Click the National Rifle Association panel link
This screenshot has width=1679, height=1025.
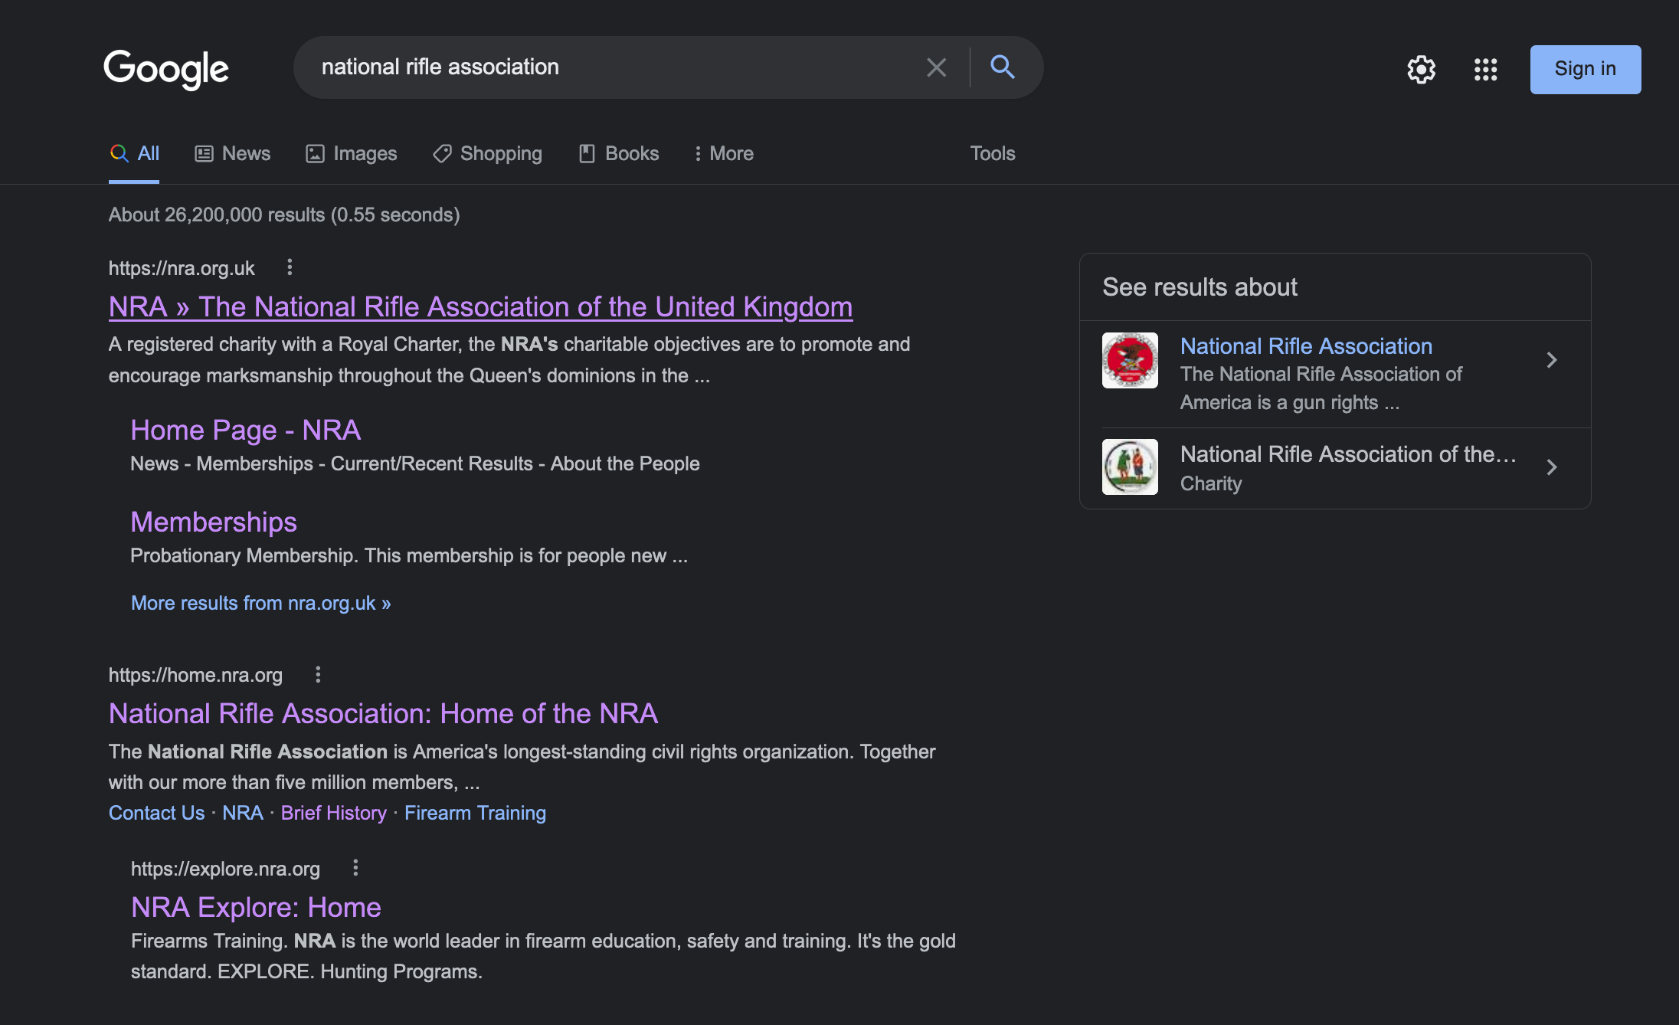(1306, 345)
